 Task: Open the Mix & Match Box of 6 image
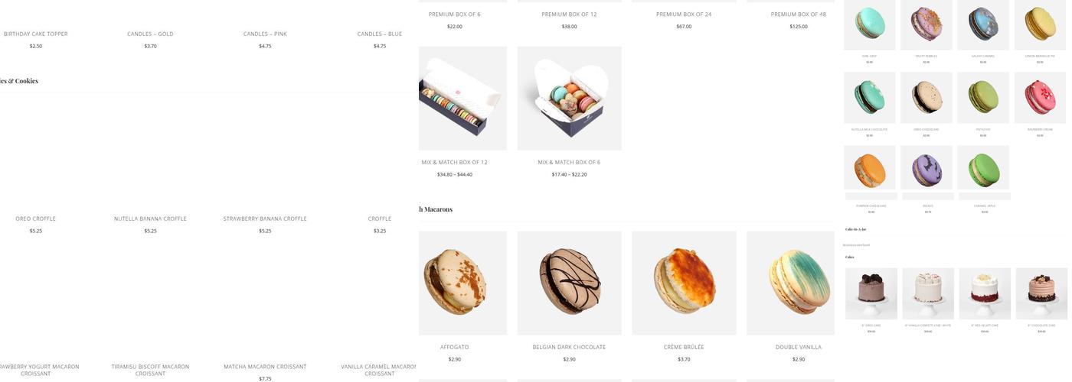pyautogui.click(x=569, y=99)
